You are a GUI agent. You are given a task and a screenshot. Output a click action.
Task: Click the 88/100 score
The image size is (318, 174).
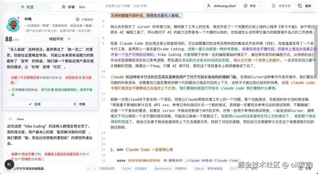click(12, 39)
